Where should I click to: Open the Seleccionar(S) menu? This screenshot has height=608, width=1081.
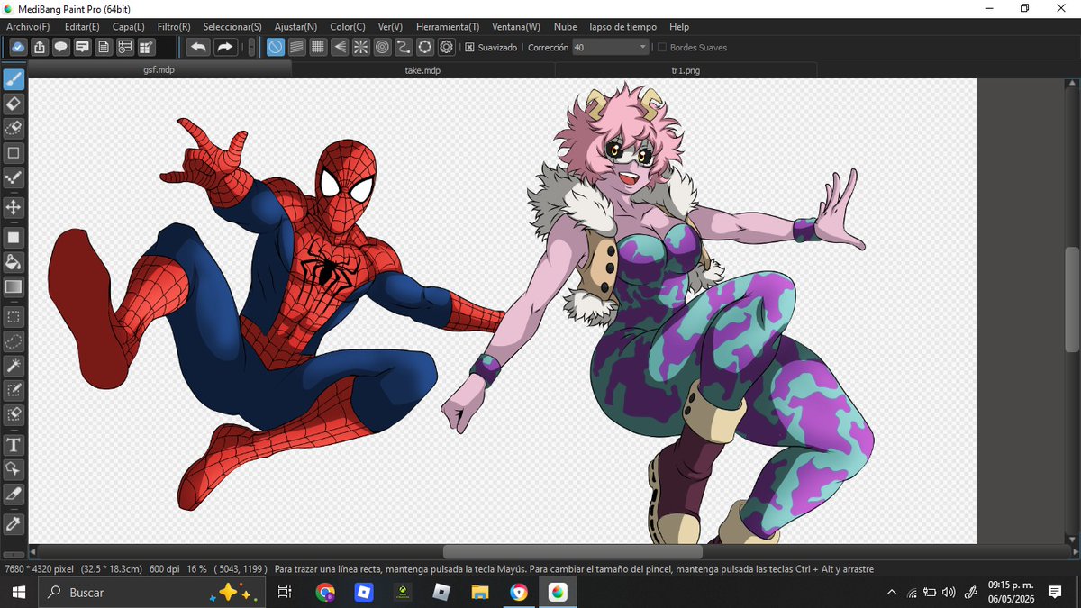(x=232, y=27)
